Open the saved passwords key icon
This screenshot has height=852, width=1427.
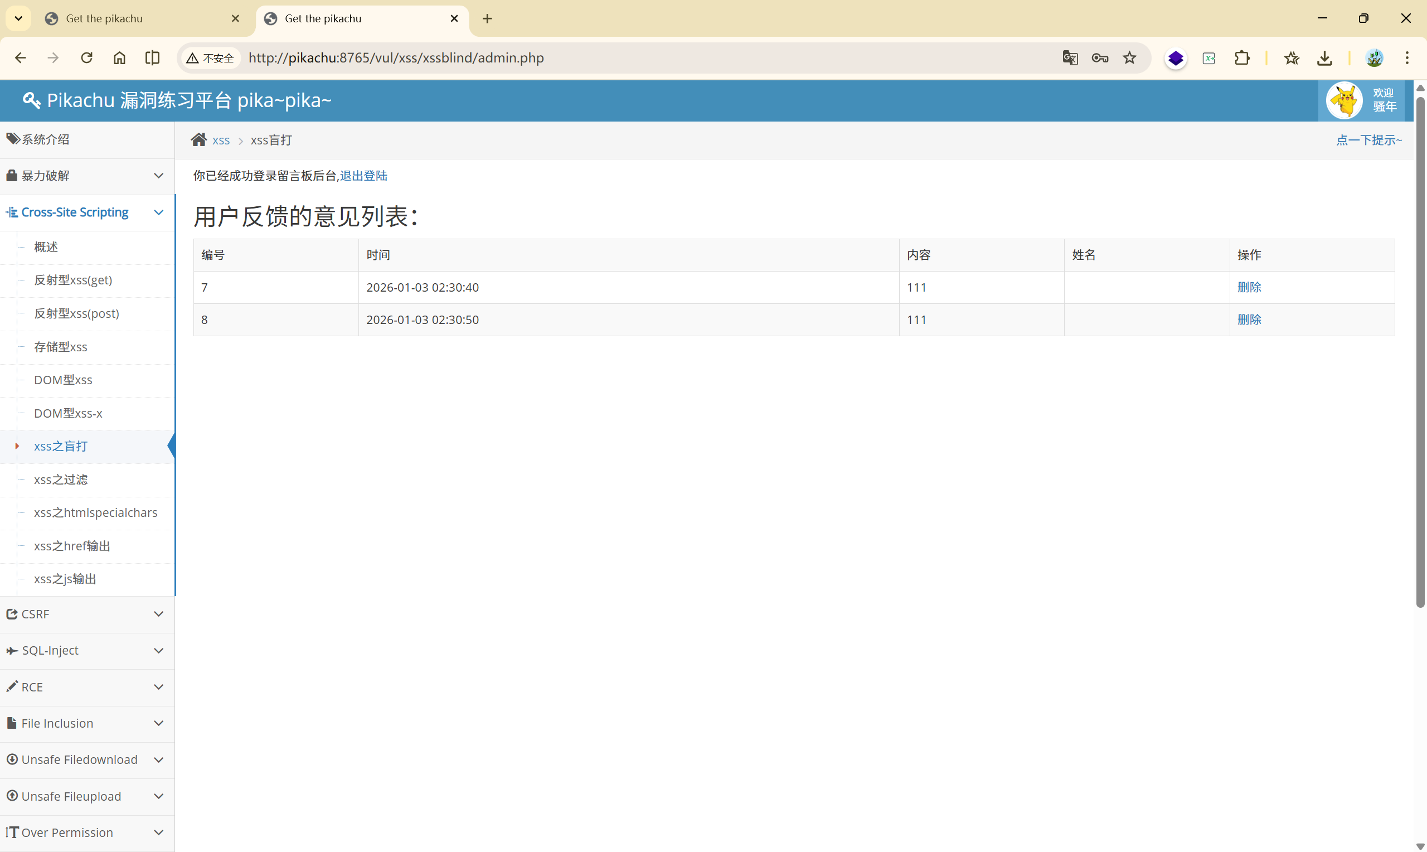click(1099, 58)
